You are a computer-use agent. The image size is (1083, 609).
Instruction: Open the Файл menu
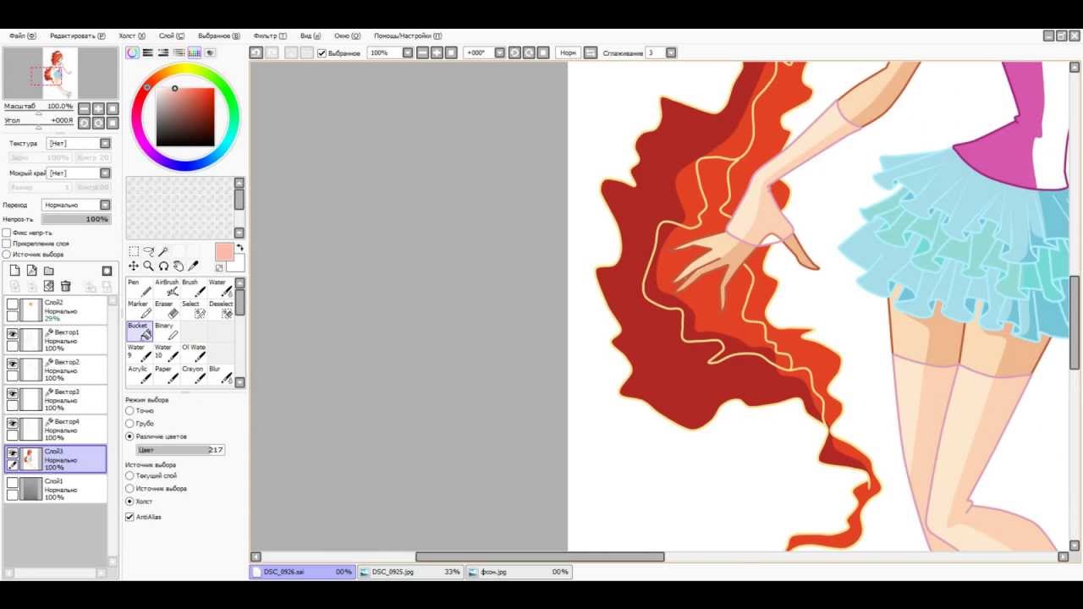tap(23, 36)
